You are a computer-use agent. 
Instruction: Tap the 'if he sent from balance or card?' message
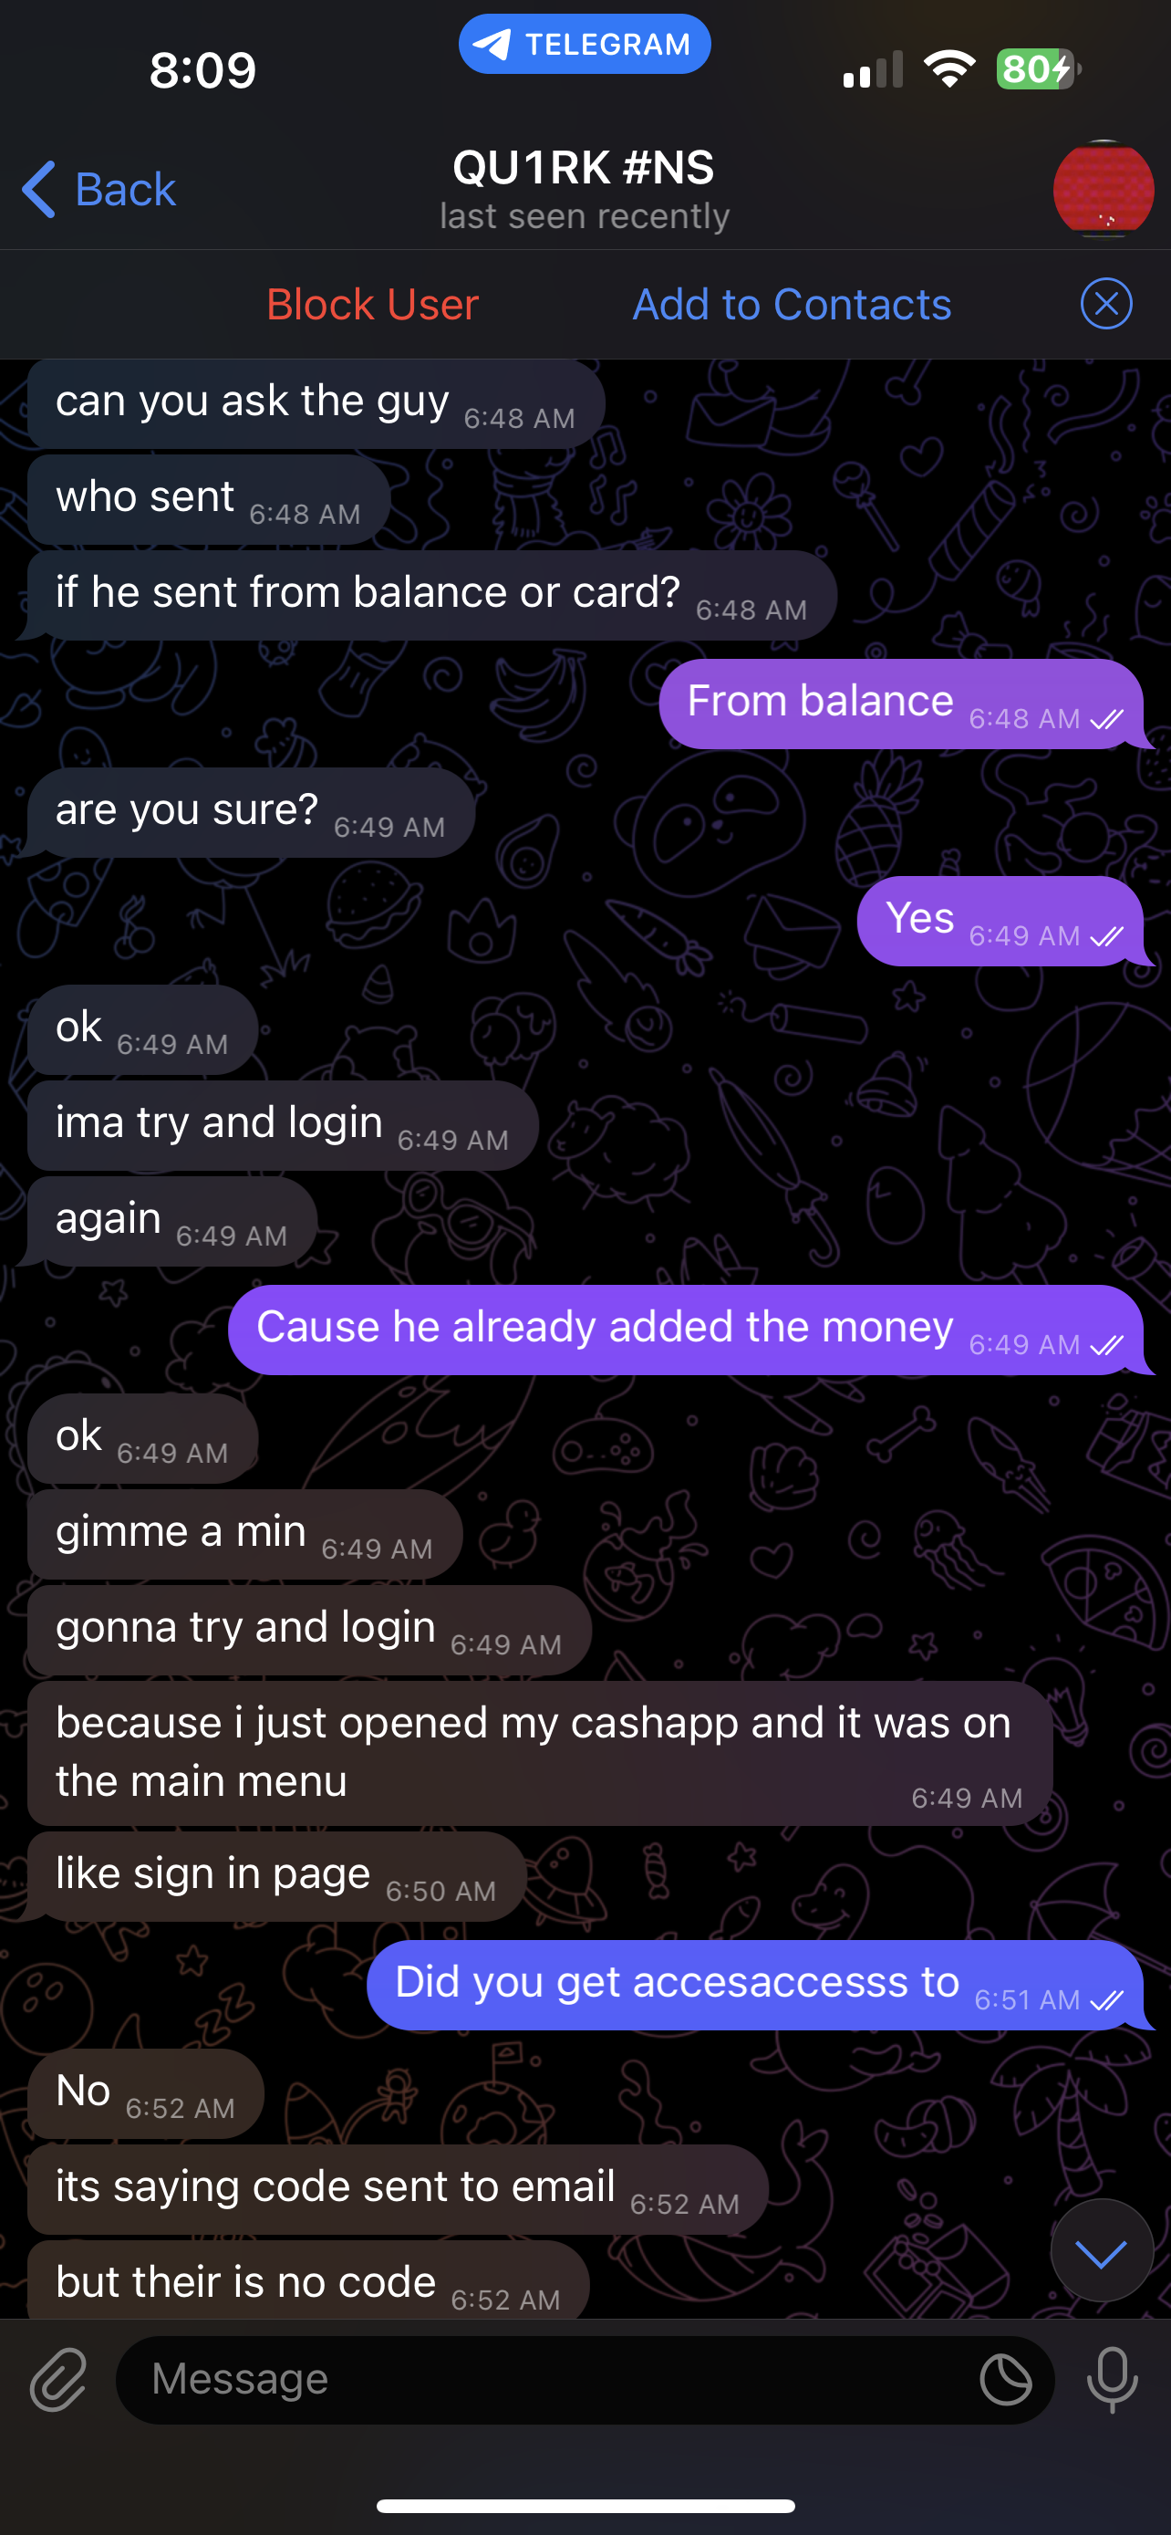point(431,595)
